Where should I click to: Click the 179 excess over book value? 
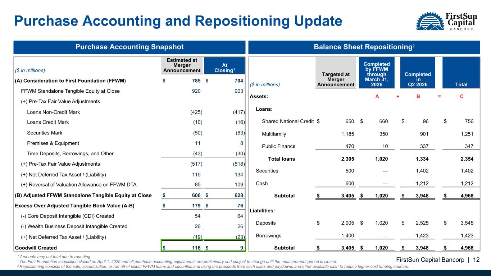[x=196, y=206]
